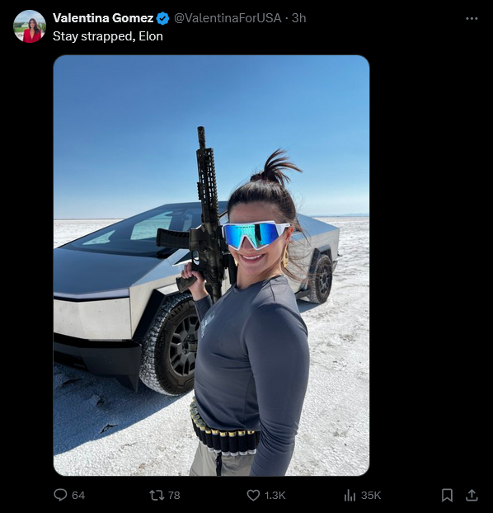The image size is (493, 513).
Task: Click the 3h timestamp
Action: tap(298, 18)
